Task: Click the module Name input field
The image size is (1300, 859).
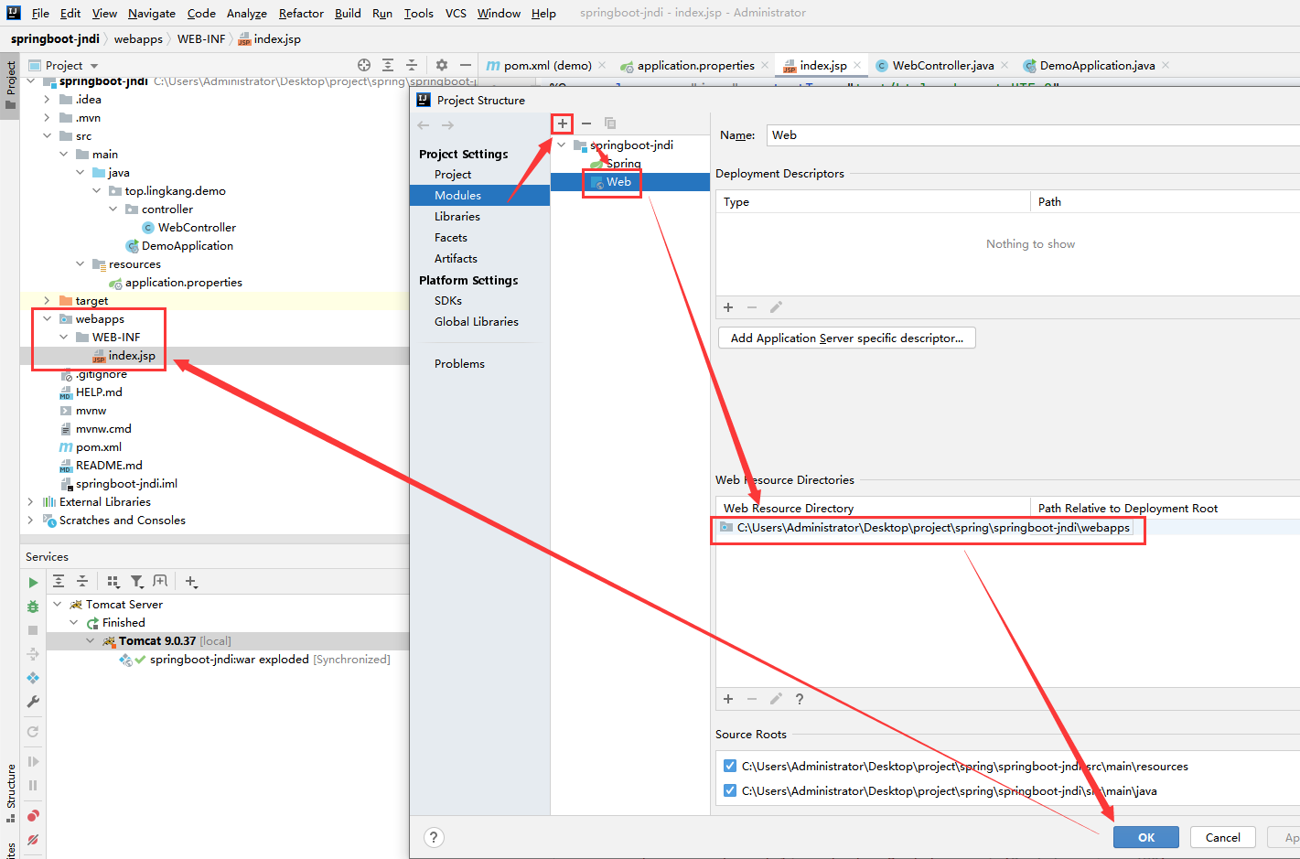Action: coord(1032,135)
